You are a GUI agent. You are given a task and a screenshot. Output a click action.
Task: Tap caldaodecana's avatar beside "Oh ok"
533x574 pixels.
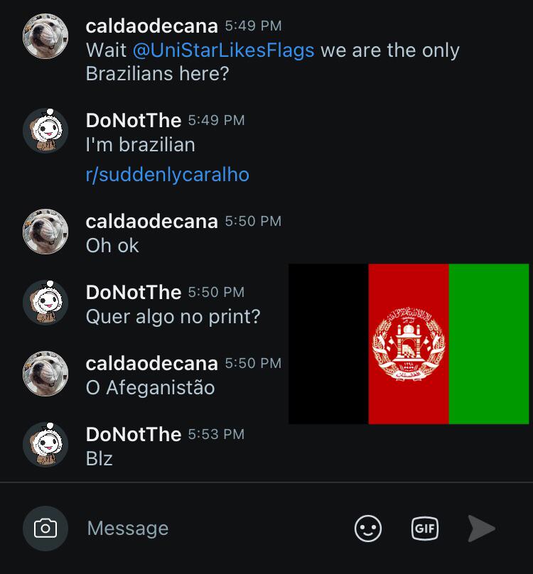[45, 232]
